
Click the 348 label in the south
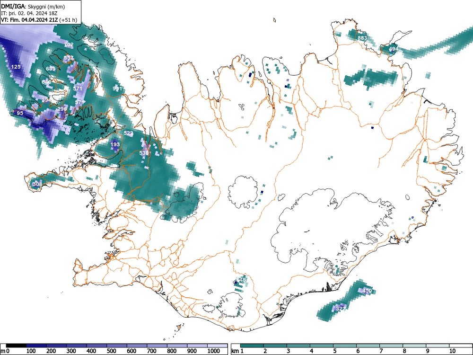[242, 280]
